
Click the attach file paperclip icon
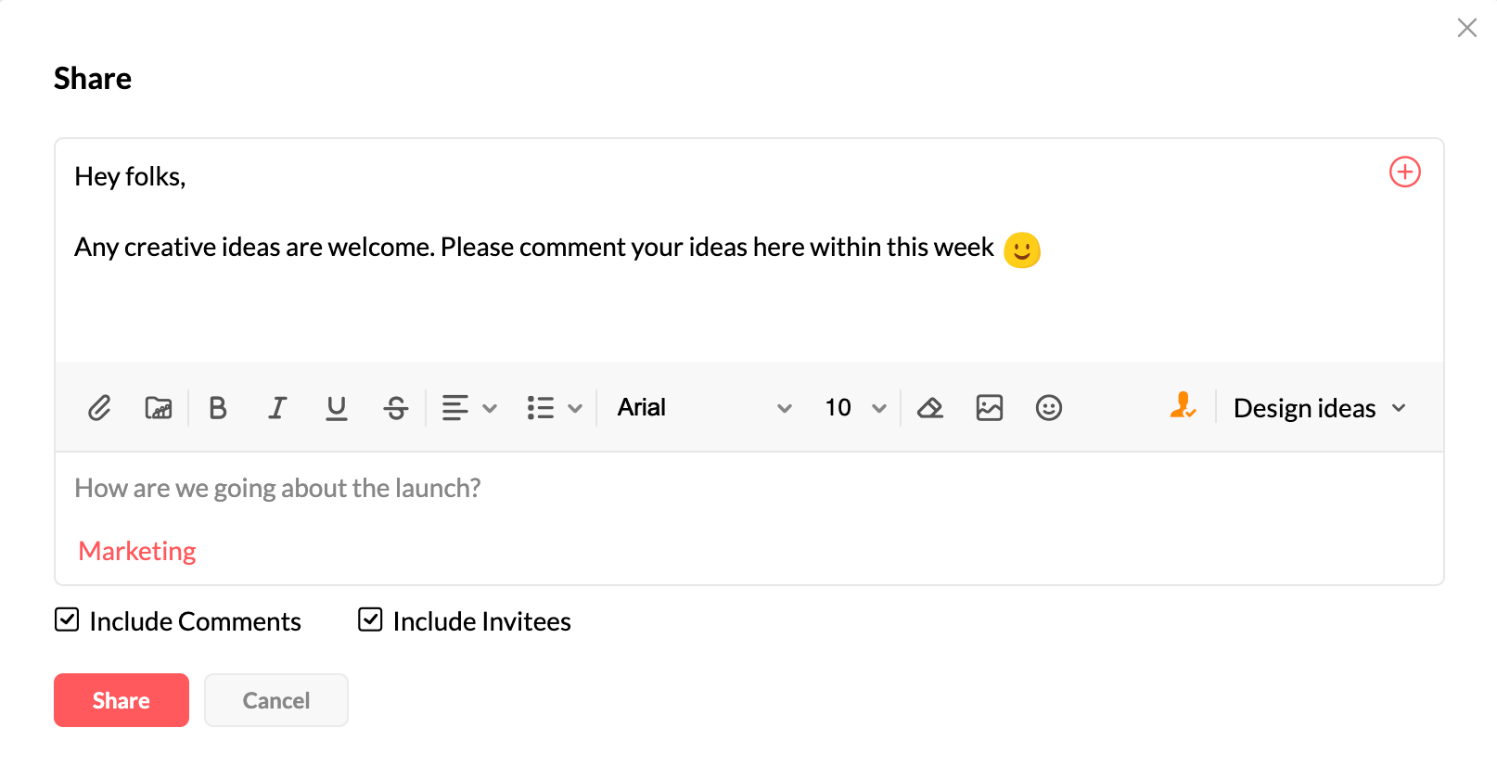point(99,408)
